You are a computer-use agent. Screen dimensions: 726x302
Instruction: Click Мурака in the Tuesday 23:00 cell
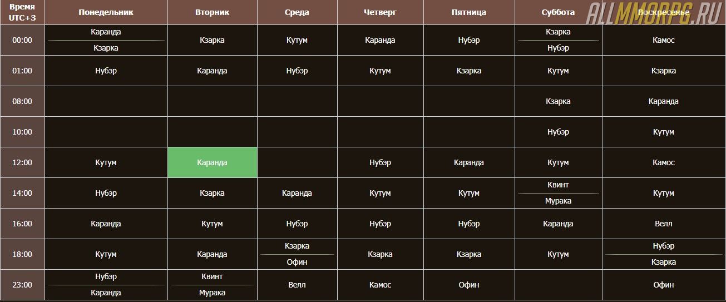point(212,293)
